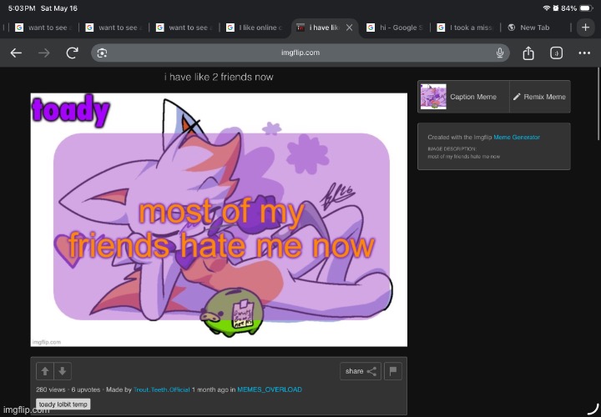Tap the microphone voice search icon

pyautogui.click(x=499, y=53)
